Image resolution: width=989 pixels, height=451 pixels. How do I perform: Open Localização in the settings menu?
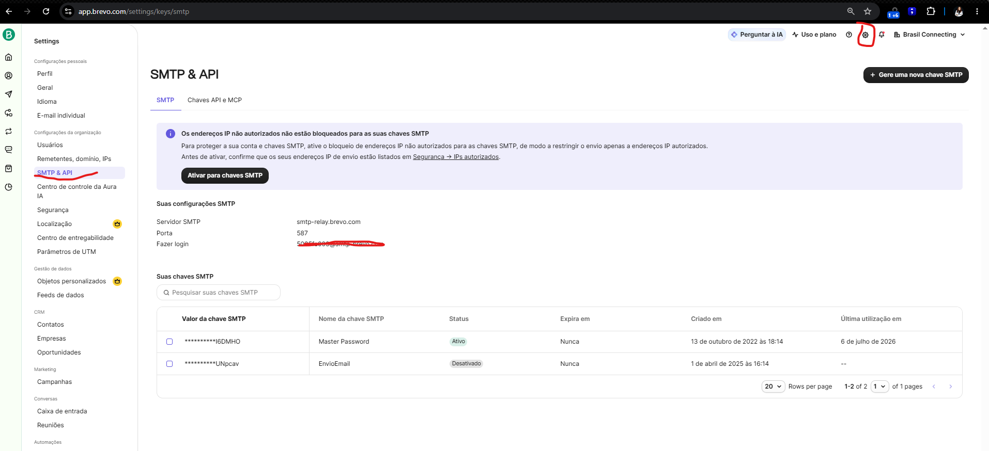(x=55, y=224)
